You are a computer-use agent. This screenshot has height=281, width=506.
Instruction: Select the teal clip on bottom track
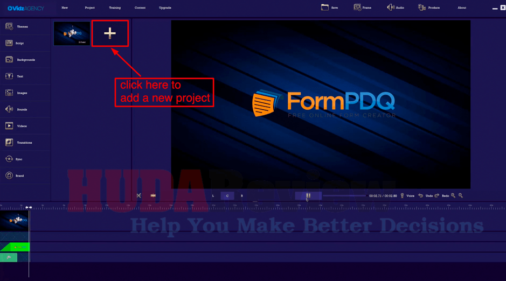9,257
